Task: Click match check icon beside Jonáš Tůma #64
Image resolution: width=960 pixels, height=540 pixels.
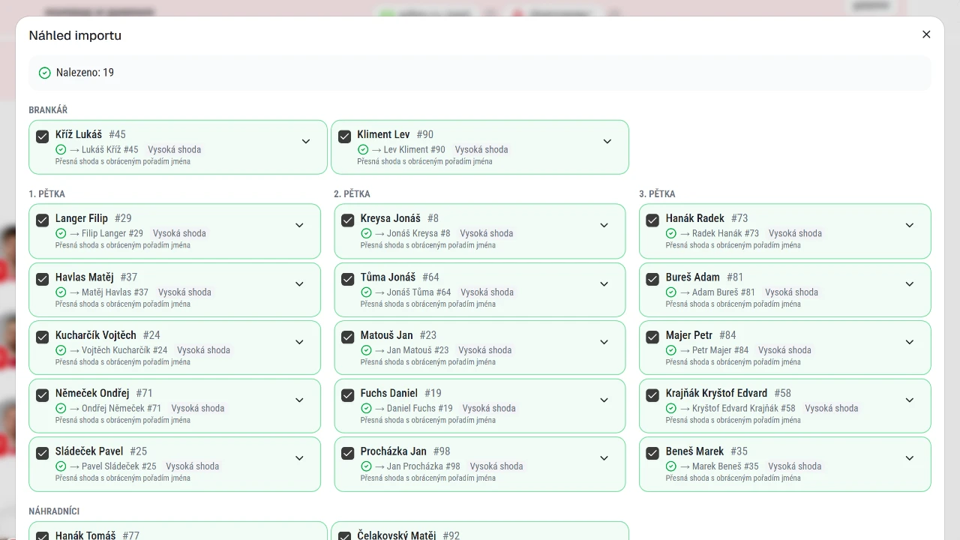Action: pyautogui.click(x=366, y=292)
